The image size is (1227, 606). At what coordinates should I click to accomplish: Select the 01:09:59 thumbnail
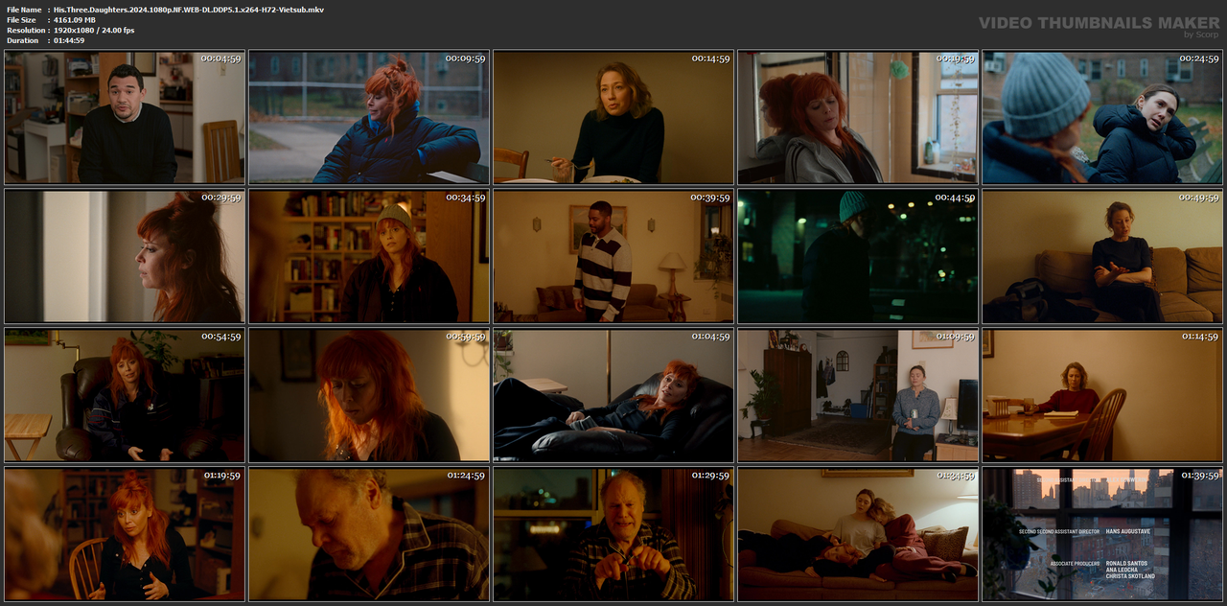(x=858, y=395)
